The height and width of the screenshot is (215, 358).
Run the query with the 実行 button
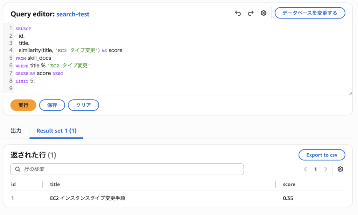(23, 105)
